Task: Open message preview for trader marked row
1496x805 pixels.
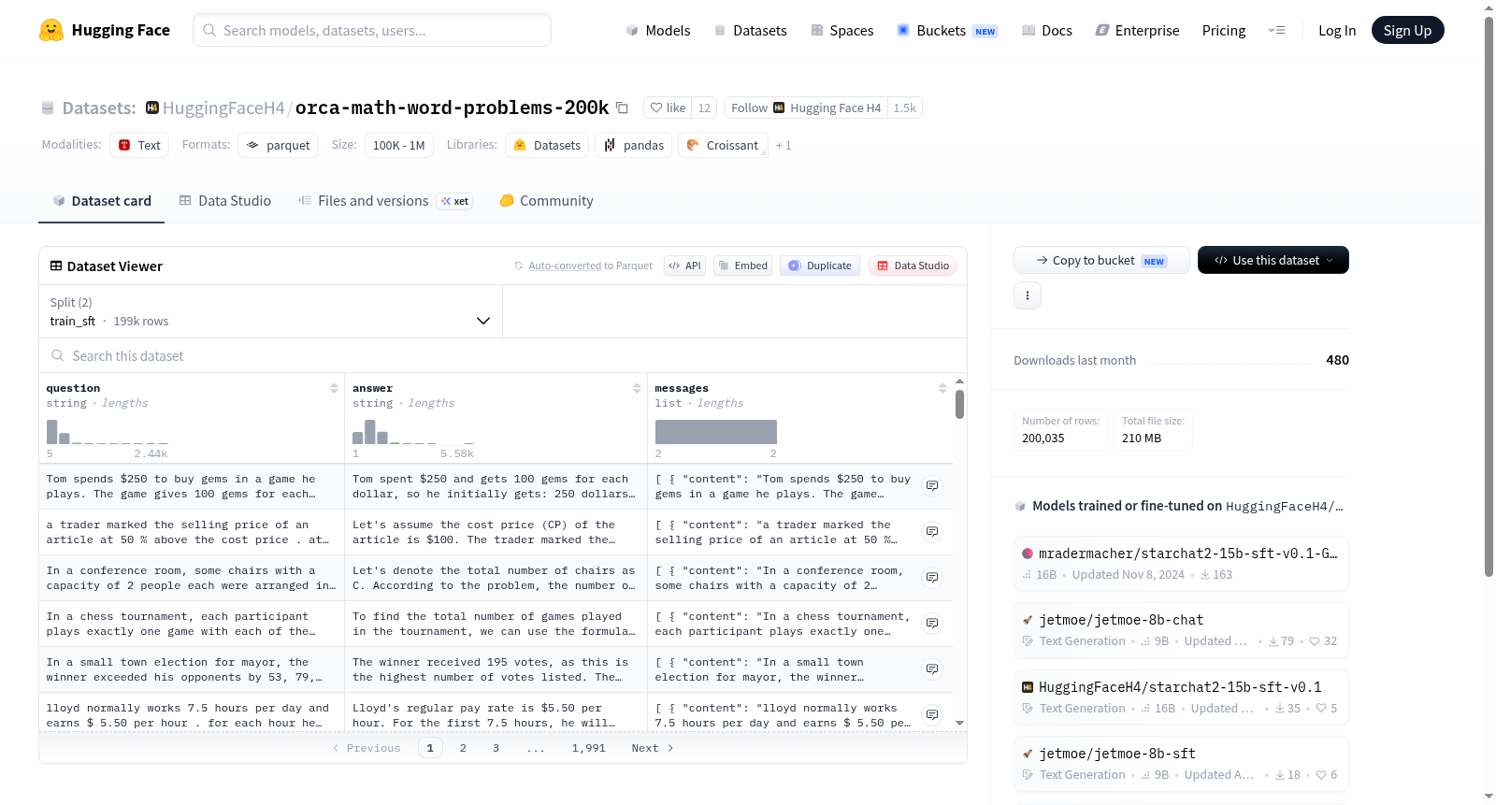Action: click(x=932, y=532)
